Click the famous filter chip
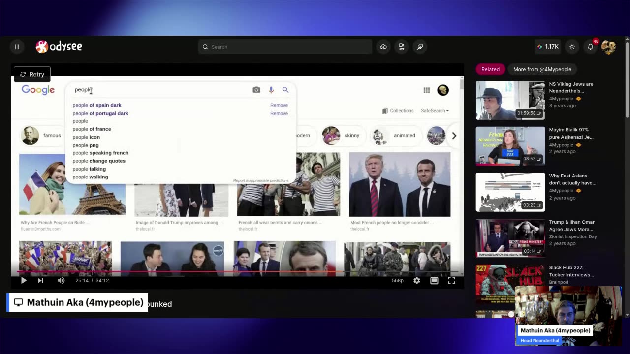The width and height of the screenshot is (630, 354). point(41,135)
